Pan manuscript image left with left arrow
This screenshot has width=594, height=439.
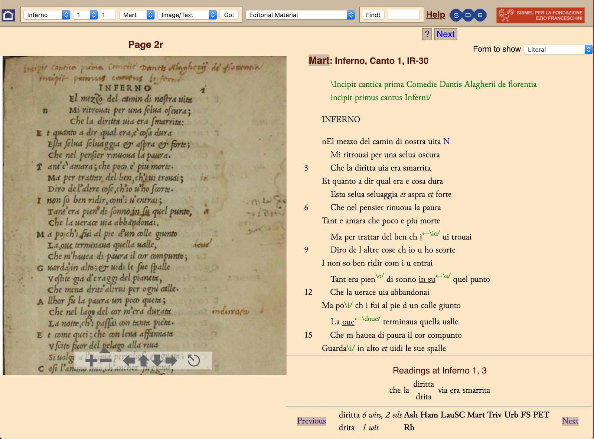click(129, 360)
